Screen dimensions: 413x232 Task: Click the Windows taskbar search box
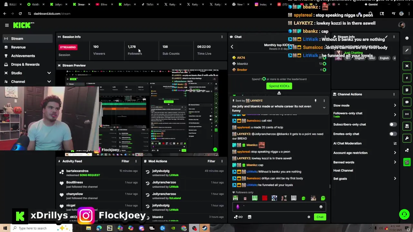(x=41, y=228)
